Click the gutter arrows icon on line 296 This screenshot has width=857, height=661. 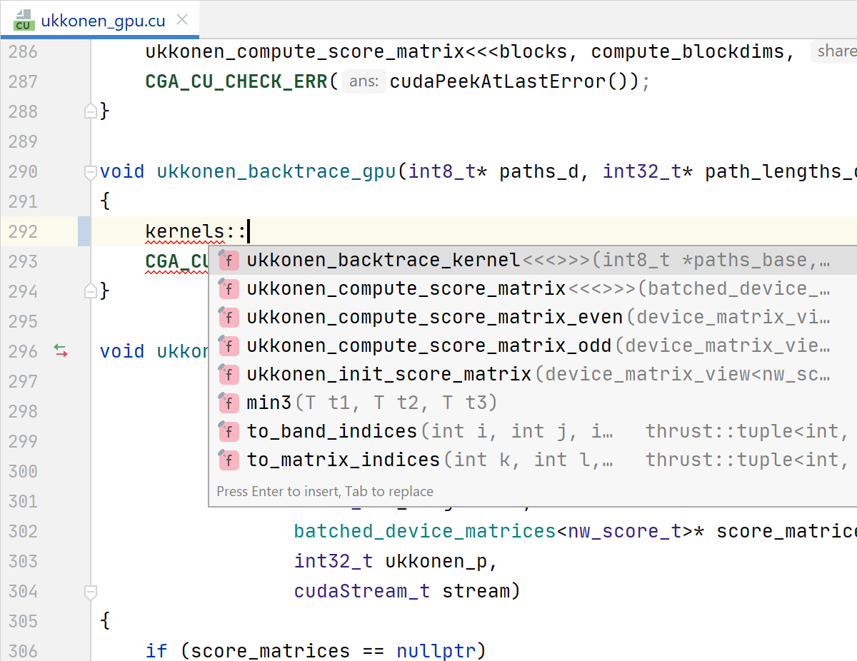point(61,350)
